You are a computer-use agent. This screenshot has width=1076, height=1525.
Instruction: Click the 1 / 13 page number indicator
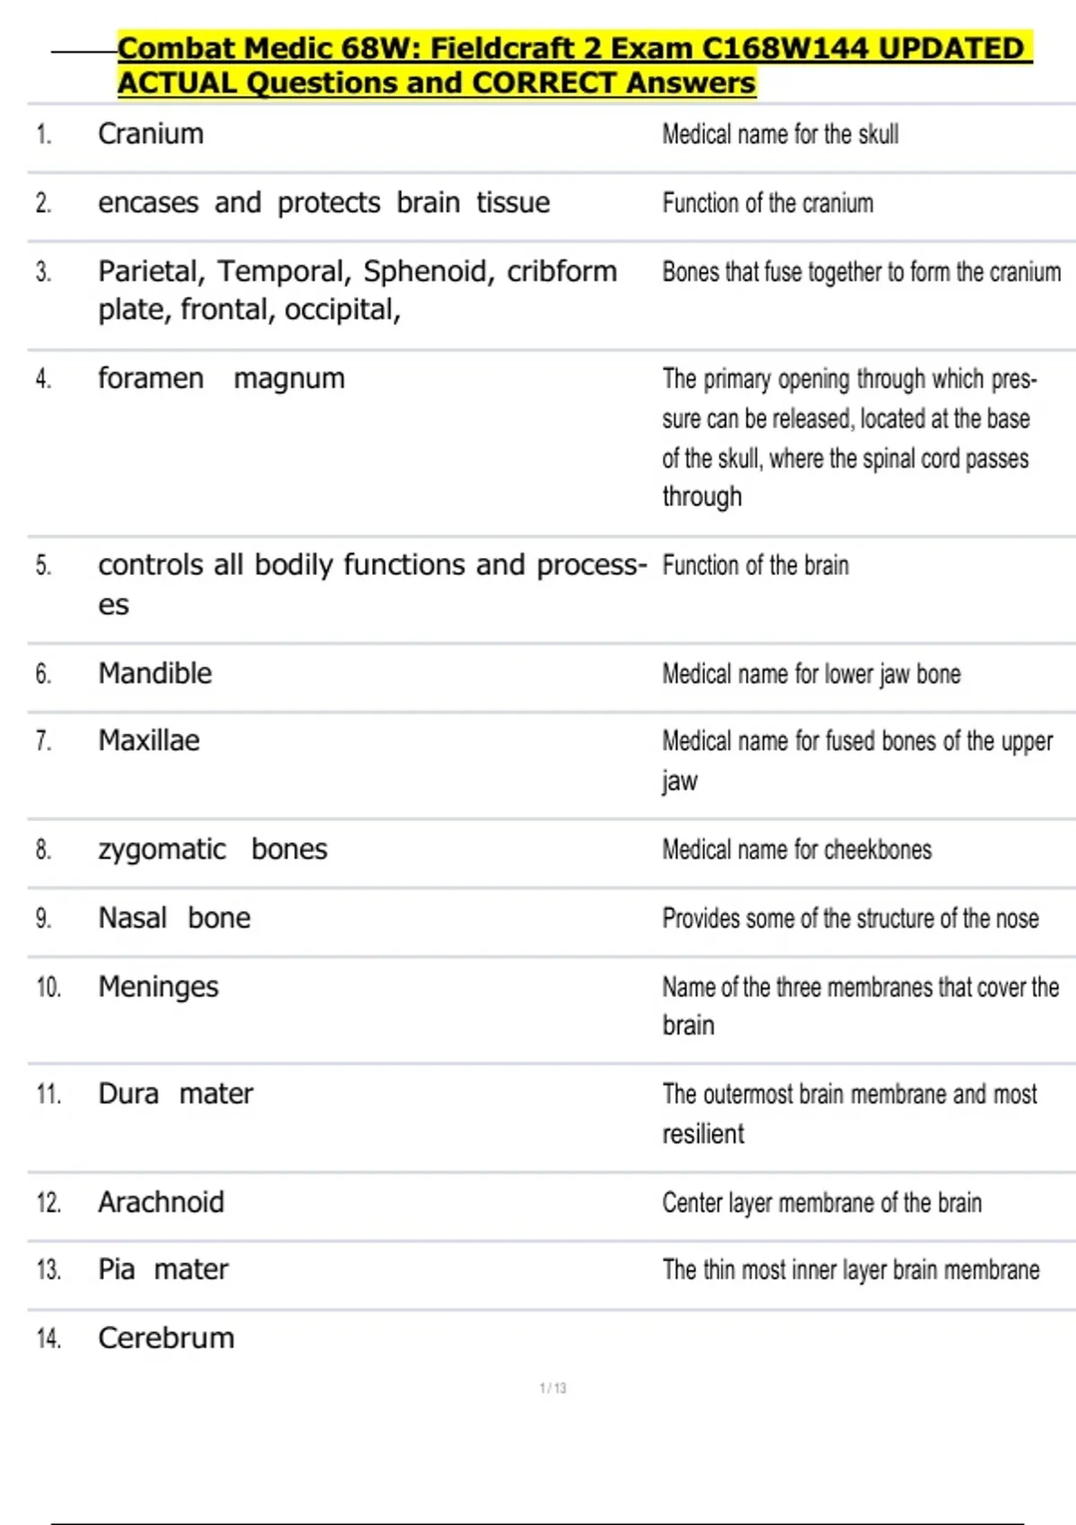[552, 1389]
